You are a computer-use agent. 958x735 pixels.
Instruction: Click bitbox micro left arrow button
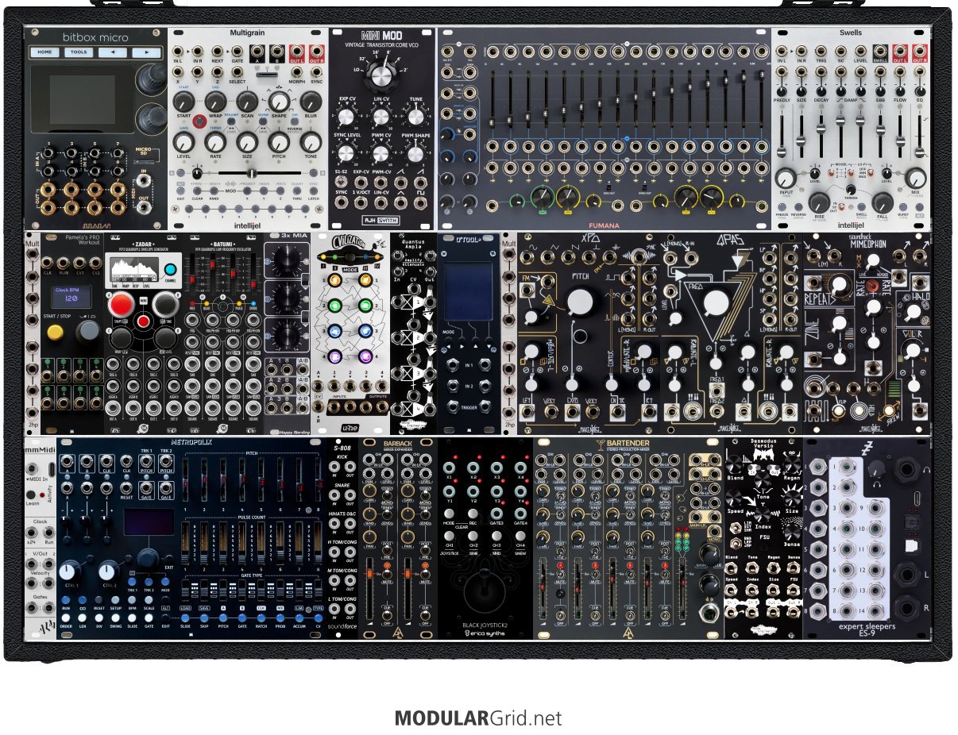pyautogui.click(x=111, y=52)
